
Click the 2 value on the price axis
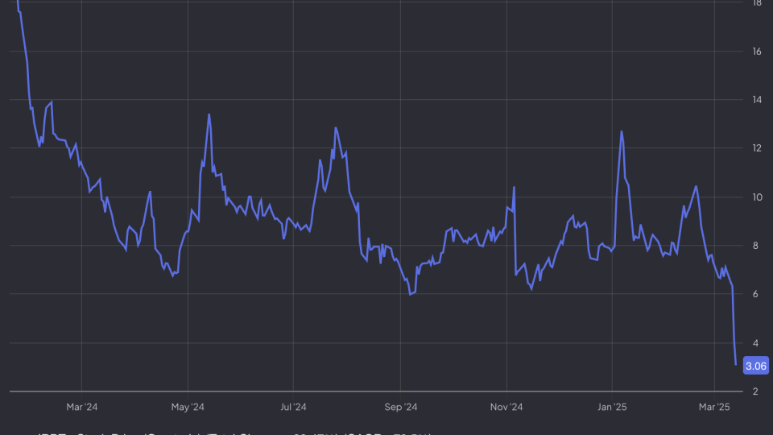[x=757, y=391]
